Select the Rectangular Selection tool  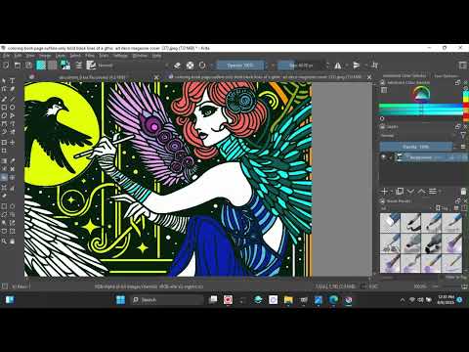4,206
